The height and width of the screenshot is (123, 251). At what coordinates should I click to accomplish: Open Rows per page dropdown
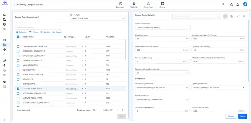pyautogui.click(x=95, y=110)
